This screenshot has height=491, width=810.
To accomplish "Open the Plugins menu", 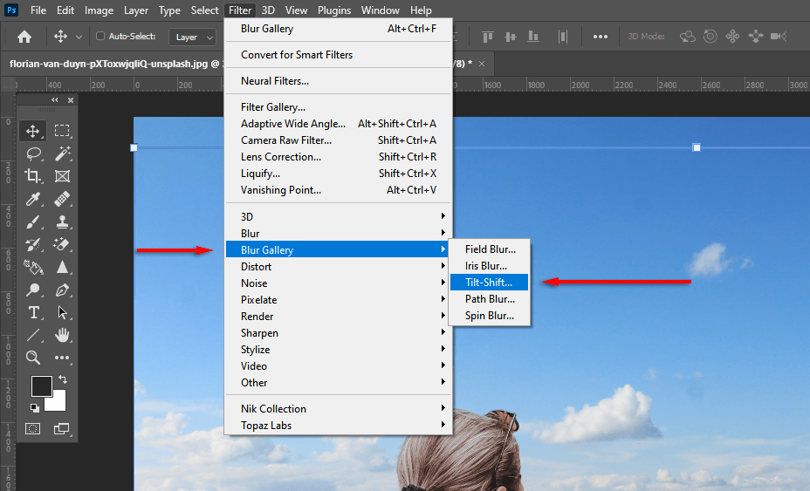I will (x=334, y=10).
